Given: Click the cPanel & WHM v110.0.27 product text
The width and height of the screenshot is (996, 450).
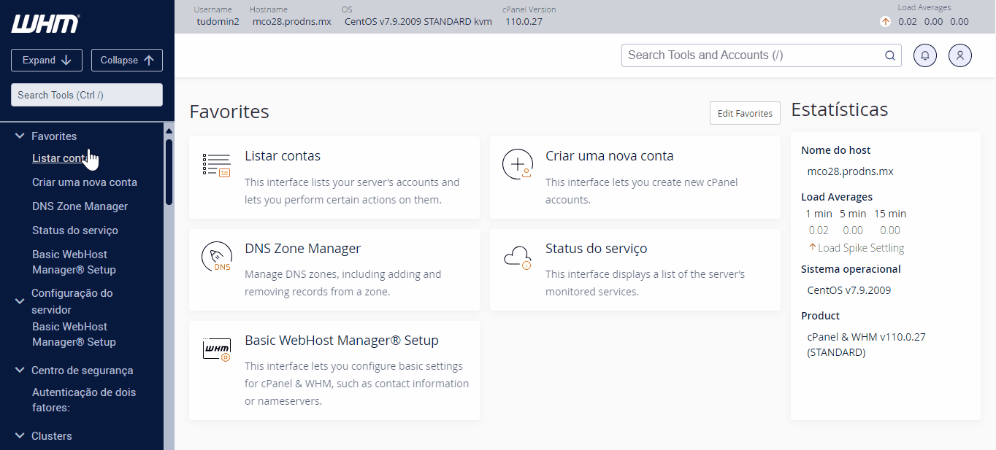Looking at the screenshot, I should coord(867,345).
